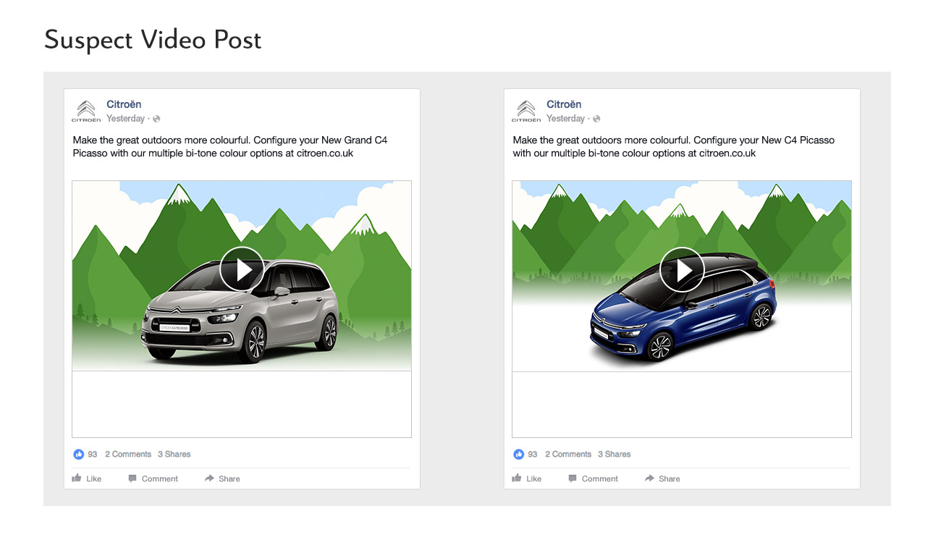Screen dimensions: 941x543
Task: Click the Grand C4 Picasso post caption text
Action: [x=230, y=146]
